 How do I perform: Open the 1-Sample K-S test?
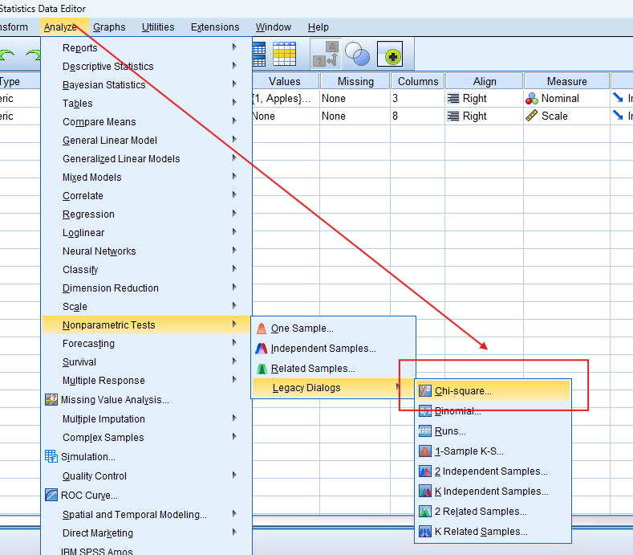tap(469, 451)
